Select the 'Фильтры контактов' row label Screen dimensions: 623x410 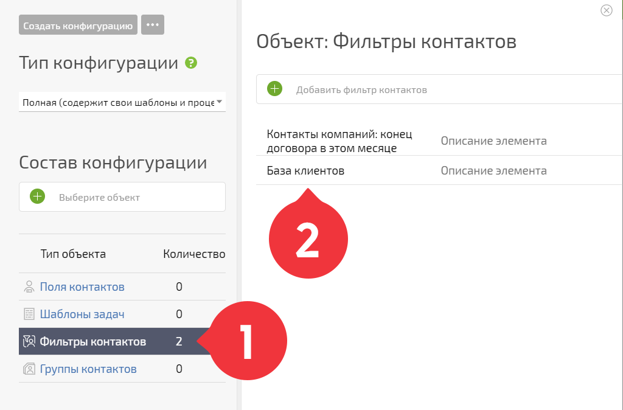coord(93,342)
